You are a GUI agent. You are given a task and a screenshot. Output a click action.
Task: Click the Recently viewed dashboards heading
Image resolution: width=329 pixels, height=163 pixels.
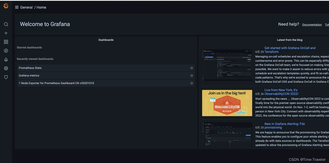click(35, 59)
